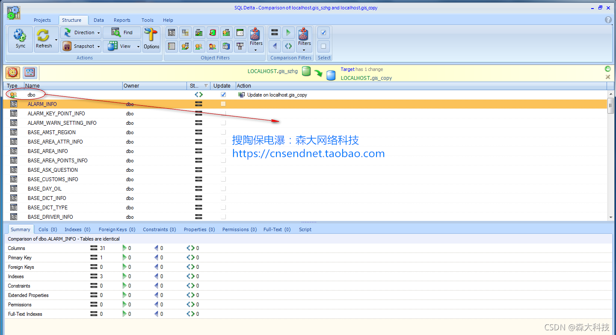The image size is (616, 335).
Task: Click the yellow Refresh arrows icon
Action: 42,35
